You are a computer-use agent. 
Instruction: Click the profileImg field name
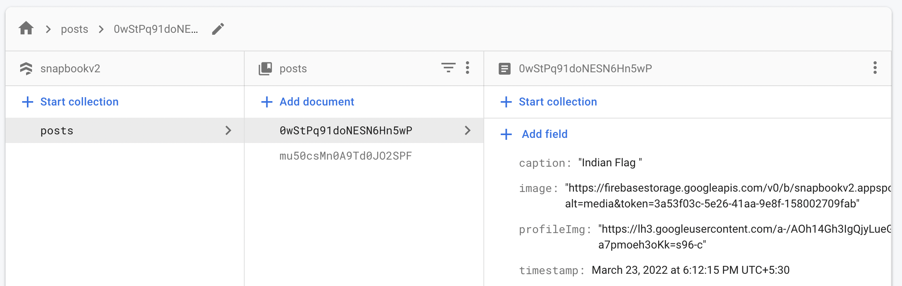555,230
